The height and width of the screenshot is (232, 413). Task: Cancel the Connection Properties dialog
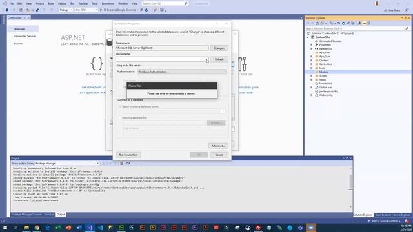pyautogui.click(x=219, y=155)
